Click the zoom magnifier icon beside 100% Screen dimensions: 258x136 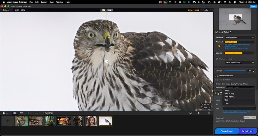pyautogui.click(x=202, y=107)
